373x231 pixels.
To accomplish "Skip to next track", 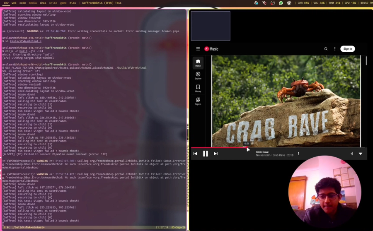I will [x=216, y=154].
